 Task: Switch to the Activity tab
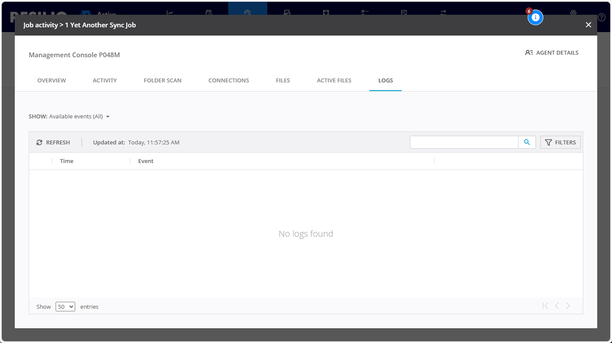[105, 80]
